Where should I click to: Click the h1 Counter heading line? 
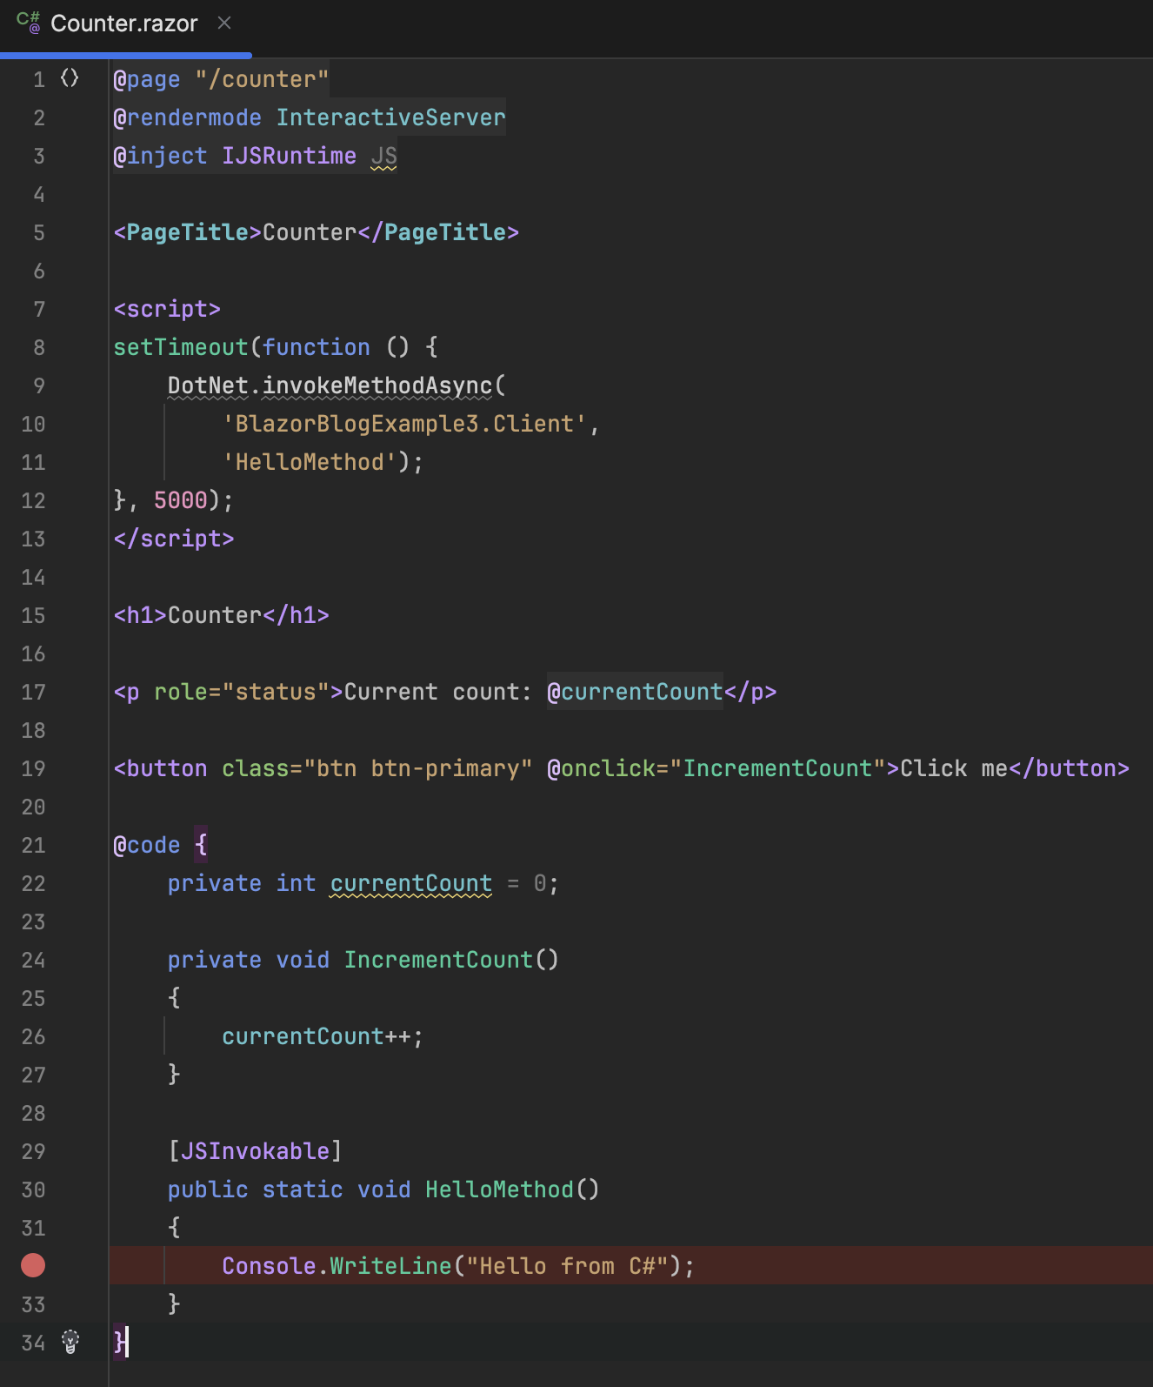(x=222, y=615)
